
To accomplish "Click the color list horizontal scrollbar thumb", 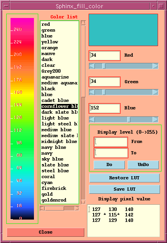I will tap(54, 209).
